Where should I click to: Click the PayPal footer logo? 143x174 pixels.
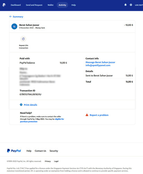14,151
